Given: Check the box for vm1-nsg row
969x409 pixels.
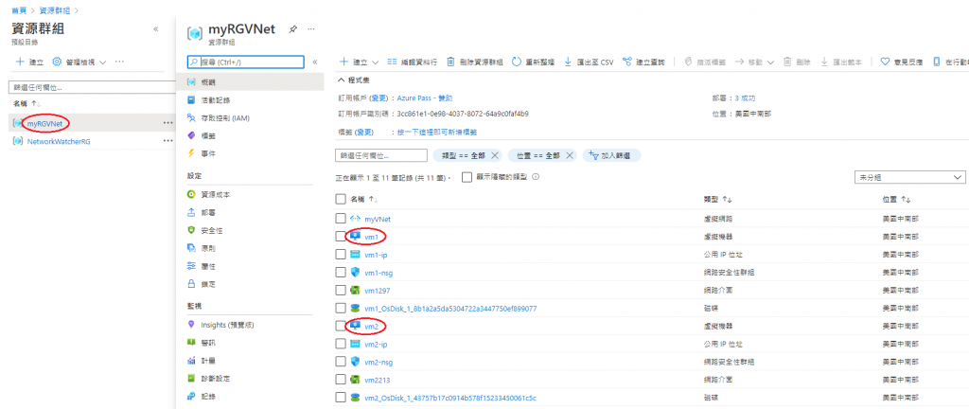Looking at the screenshot, I should coord(340,273).
